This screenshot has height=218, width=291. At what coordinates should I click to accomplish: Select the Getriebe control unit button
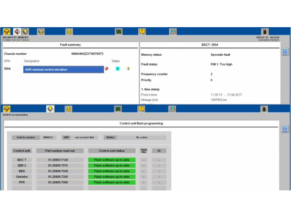(22, 177)
